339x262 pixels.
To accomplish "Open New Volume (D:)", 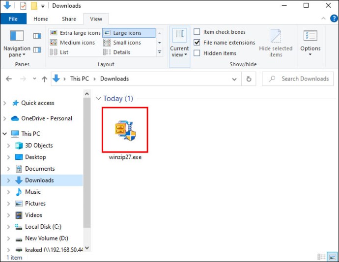I will pos(47,238).
